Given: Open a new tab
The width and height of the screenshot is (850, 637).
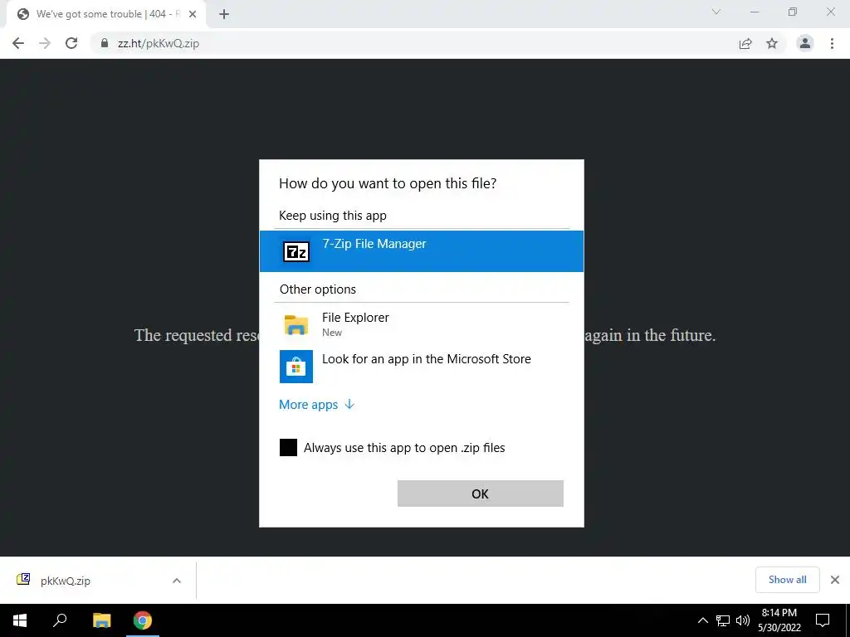Looking at the screenshot, I should (224, 14).
